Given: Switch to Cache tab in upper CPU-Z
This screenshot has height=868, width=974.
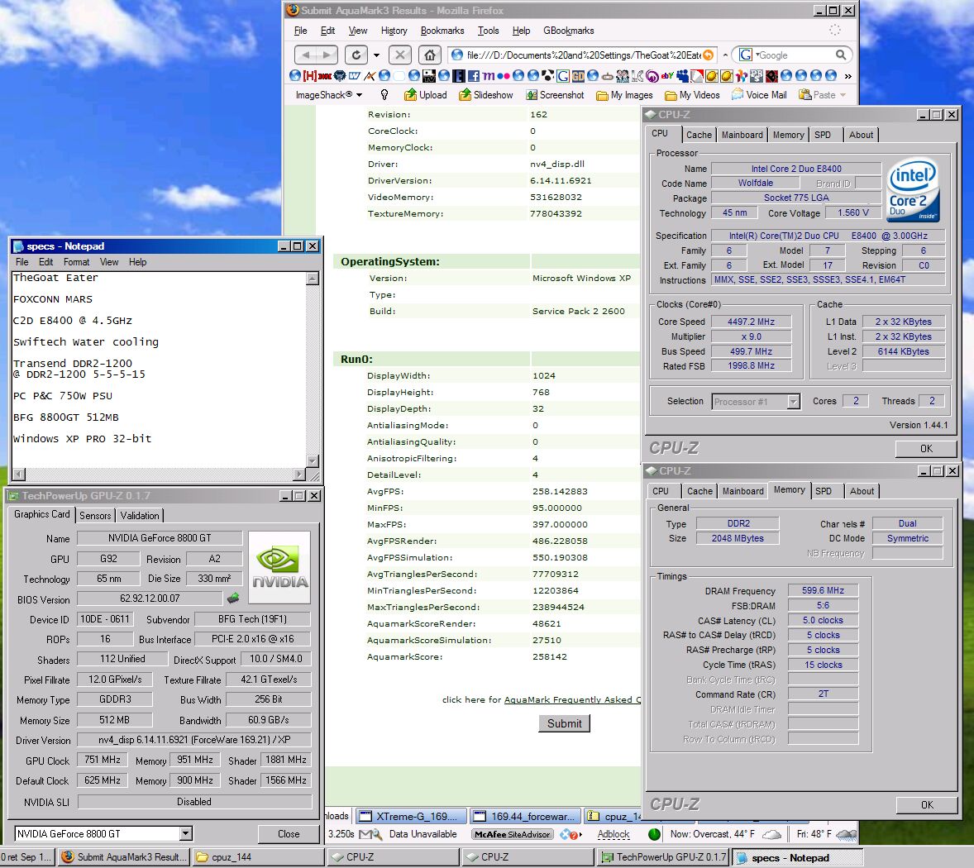Looking at the screenshot, I should click(x=699, y=135).
